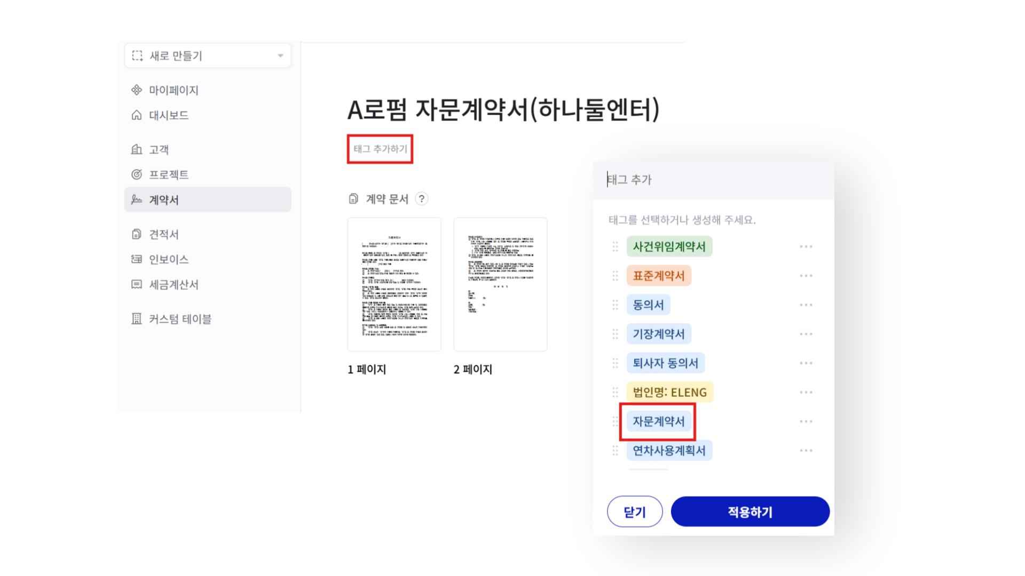This screenshot has height=576, width=1025.
Task: Click the 닫기 button
Action: 635,512
